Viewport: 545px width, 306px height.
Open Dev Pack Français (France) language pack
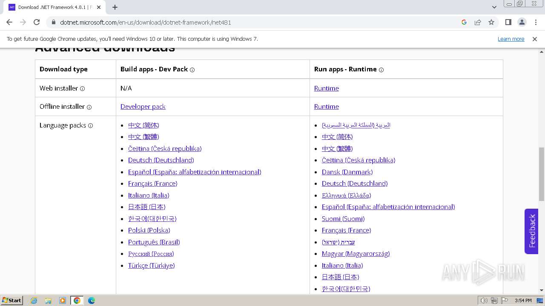point(153,183)
